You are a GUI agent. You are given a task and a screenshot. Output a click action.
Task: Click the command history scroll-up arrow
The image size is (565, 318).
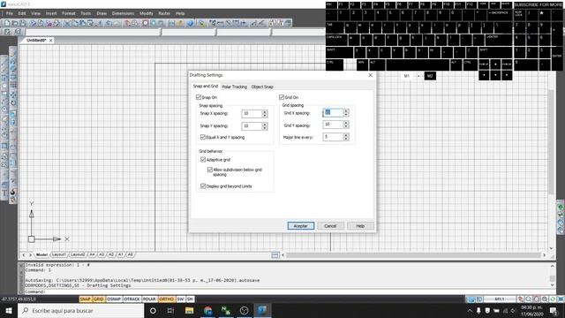tap(552, 266)
